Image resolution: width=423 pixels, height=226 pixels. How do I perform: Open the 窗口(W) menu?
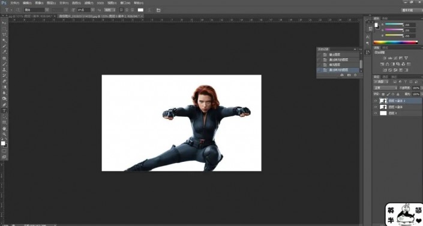125,3
